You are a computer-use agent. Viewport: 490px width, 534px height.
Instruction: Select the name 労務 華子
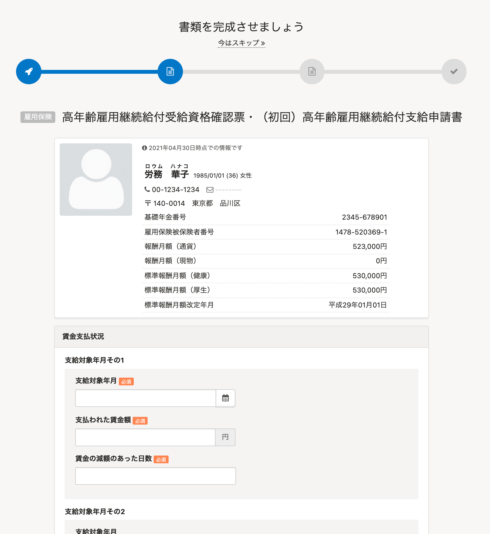point(167,175)
